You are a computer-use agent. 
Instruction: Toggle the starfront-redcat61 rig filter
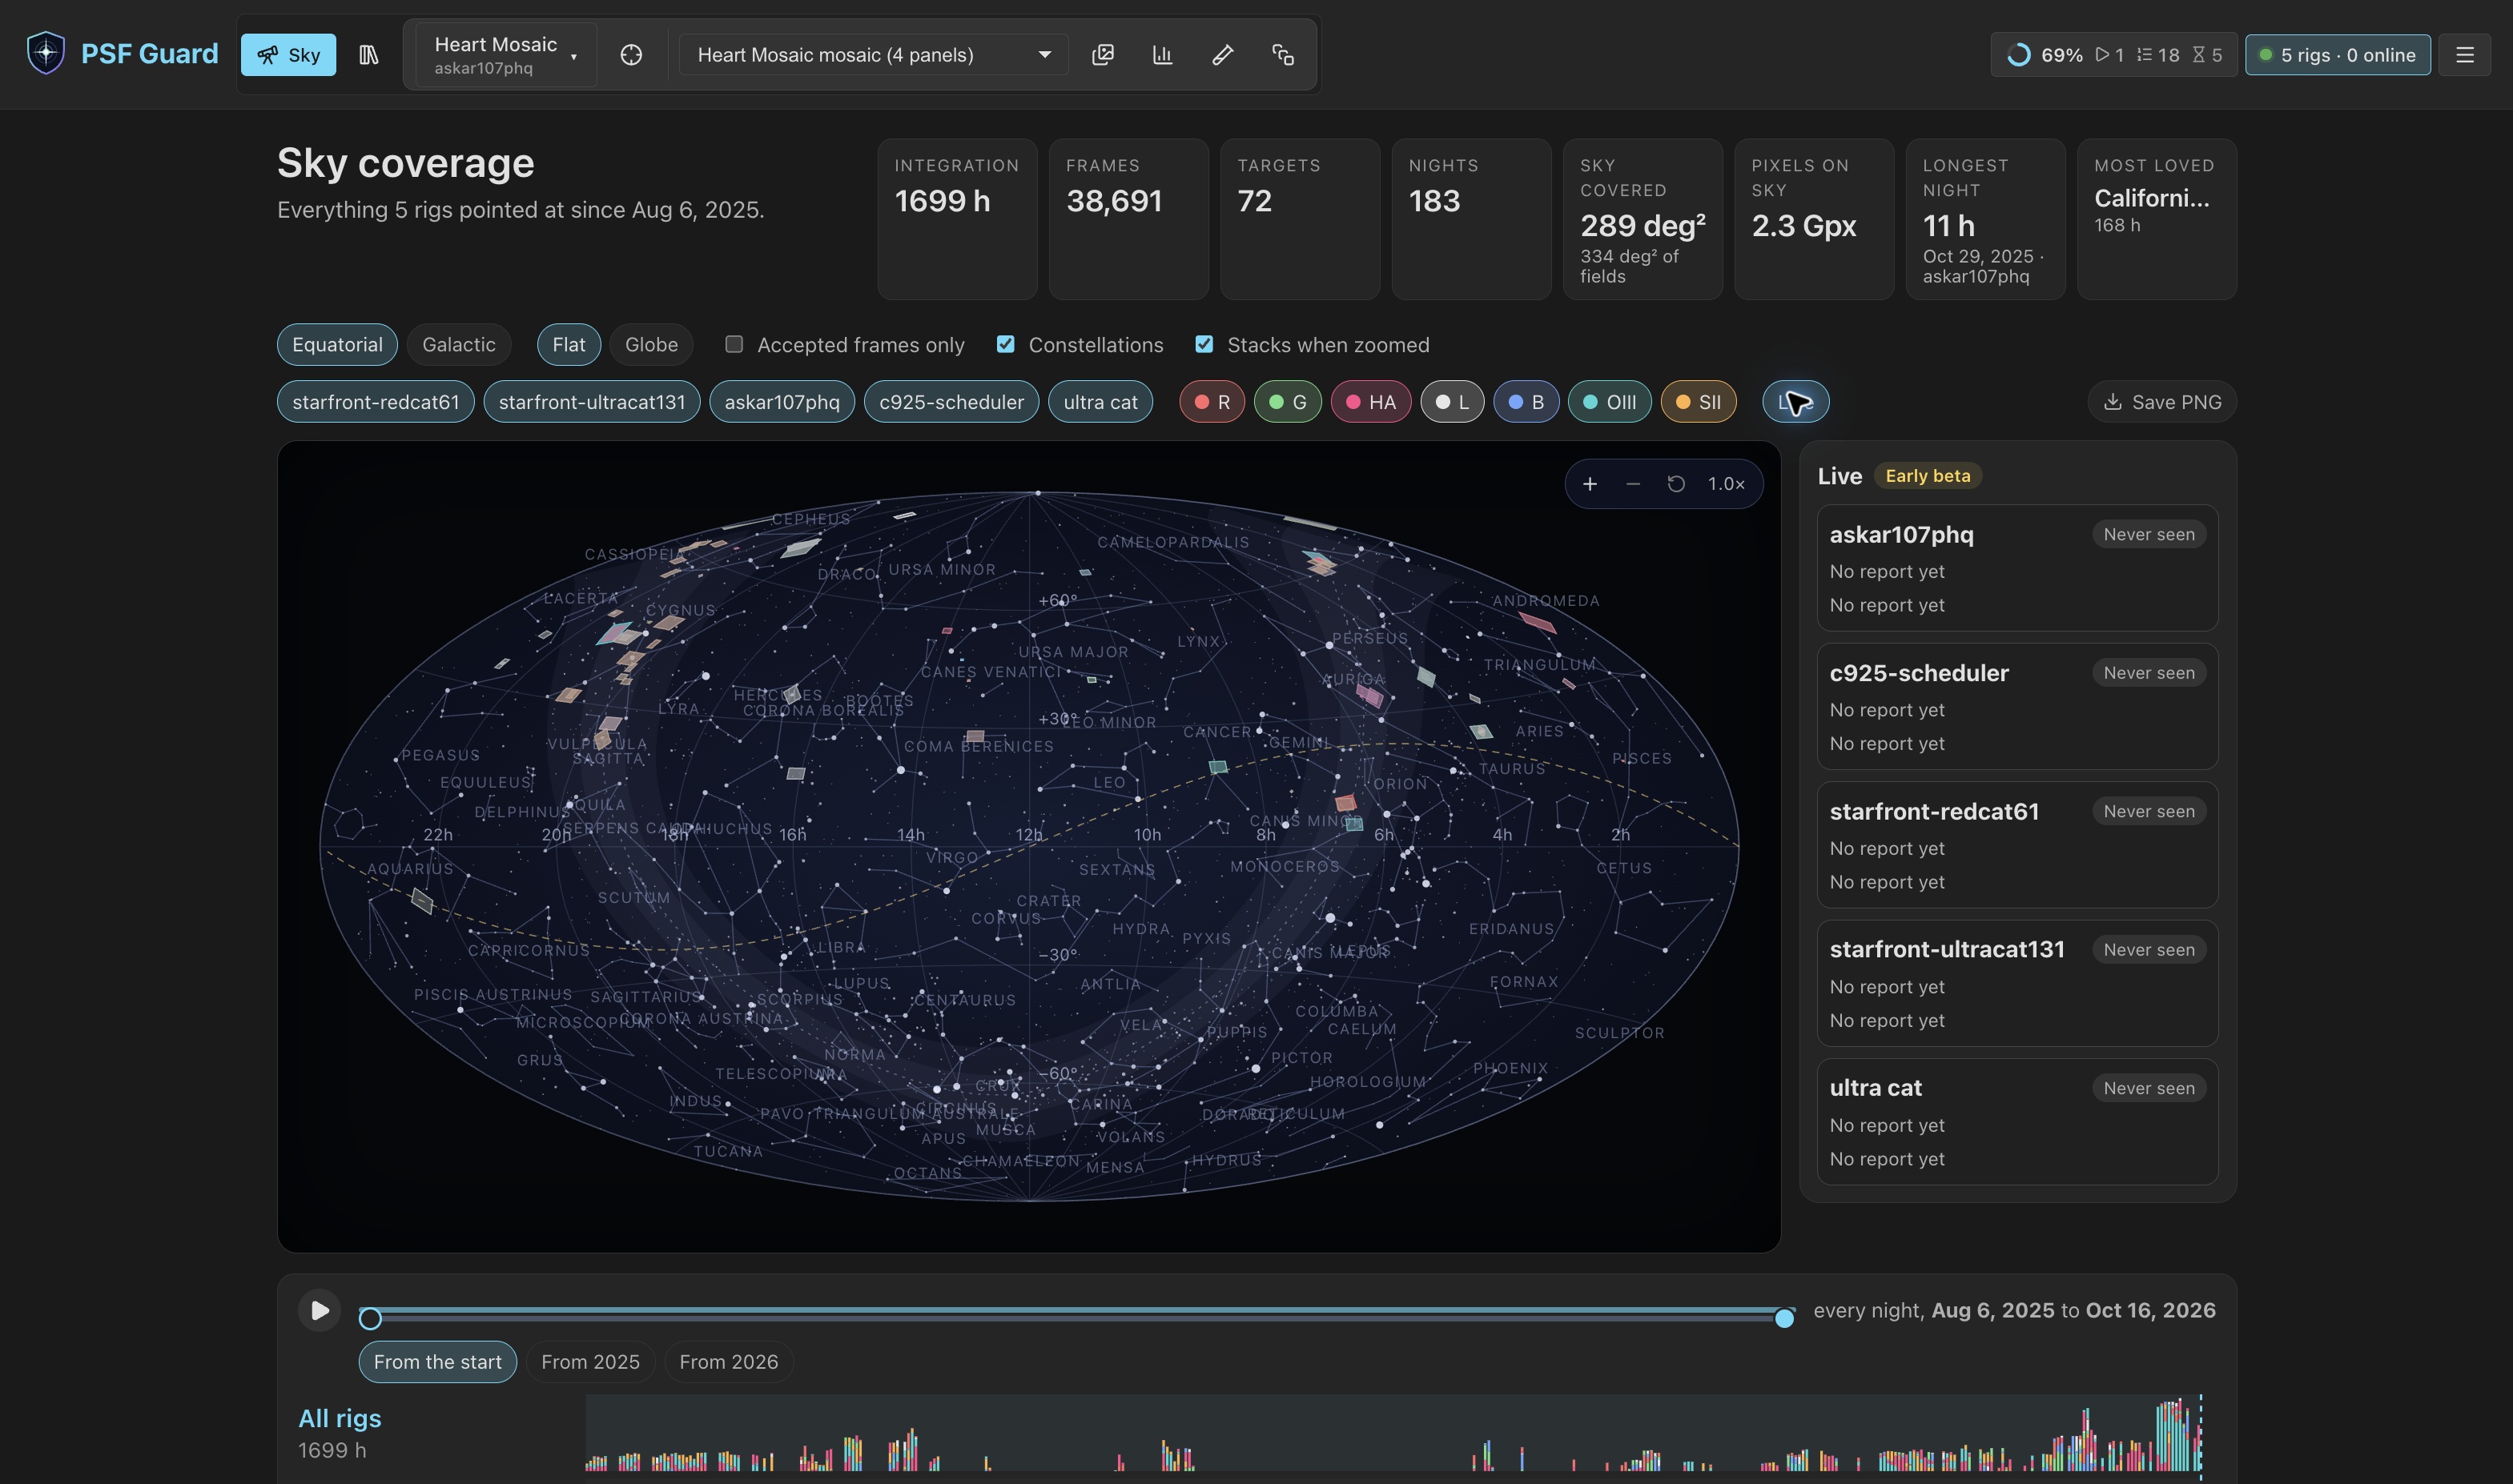[375, 402]
